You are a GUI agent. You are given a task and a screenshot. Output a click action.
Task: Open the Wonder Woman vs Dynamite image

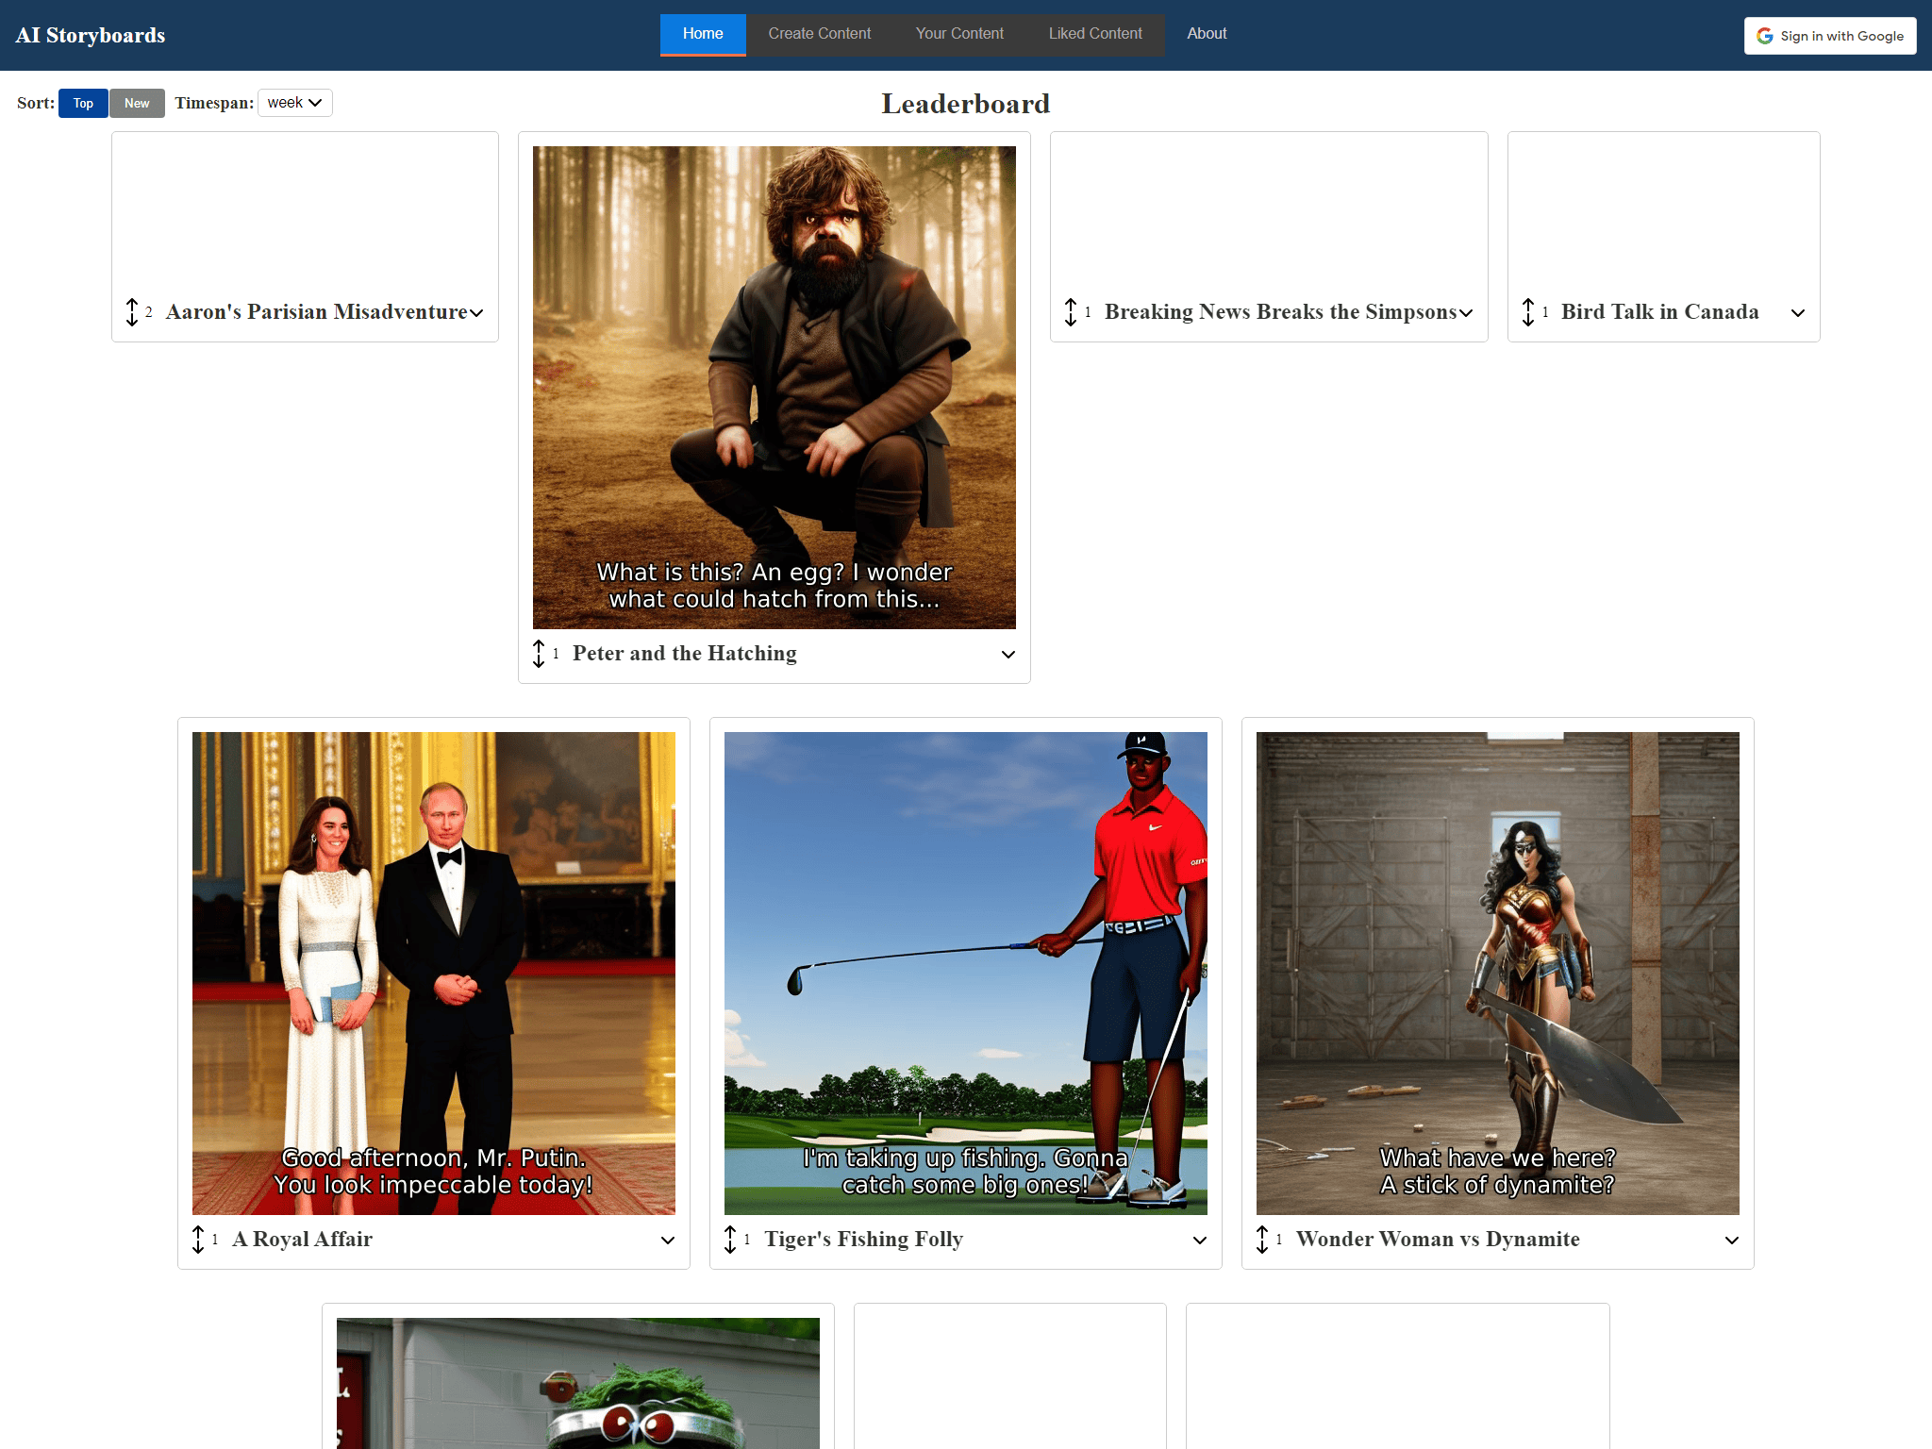(x=1498, y=974)
